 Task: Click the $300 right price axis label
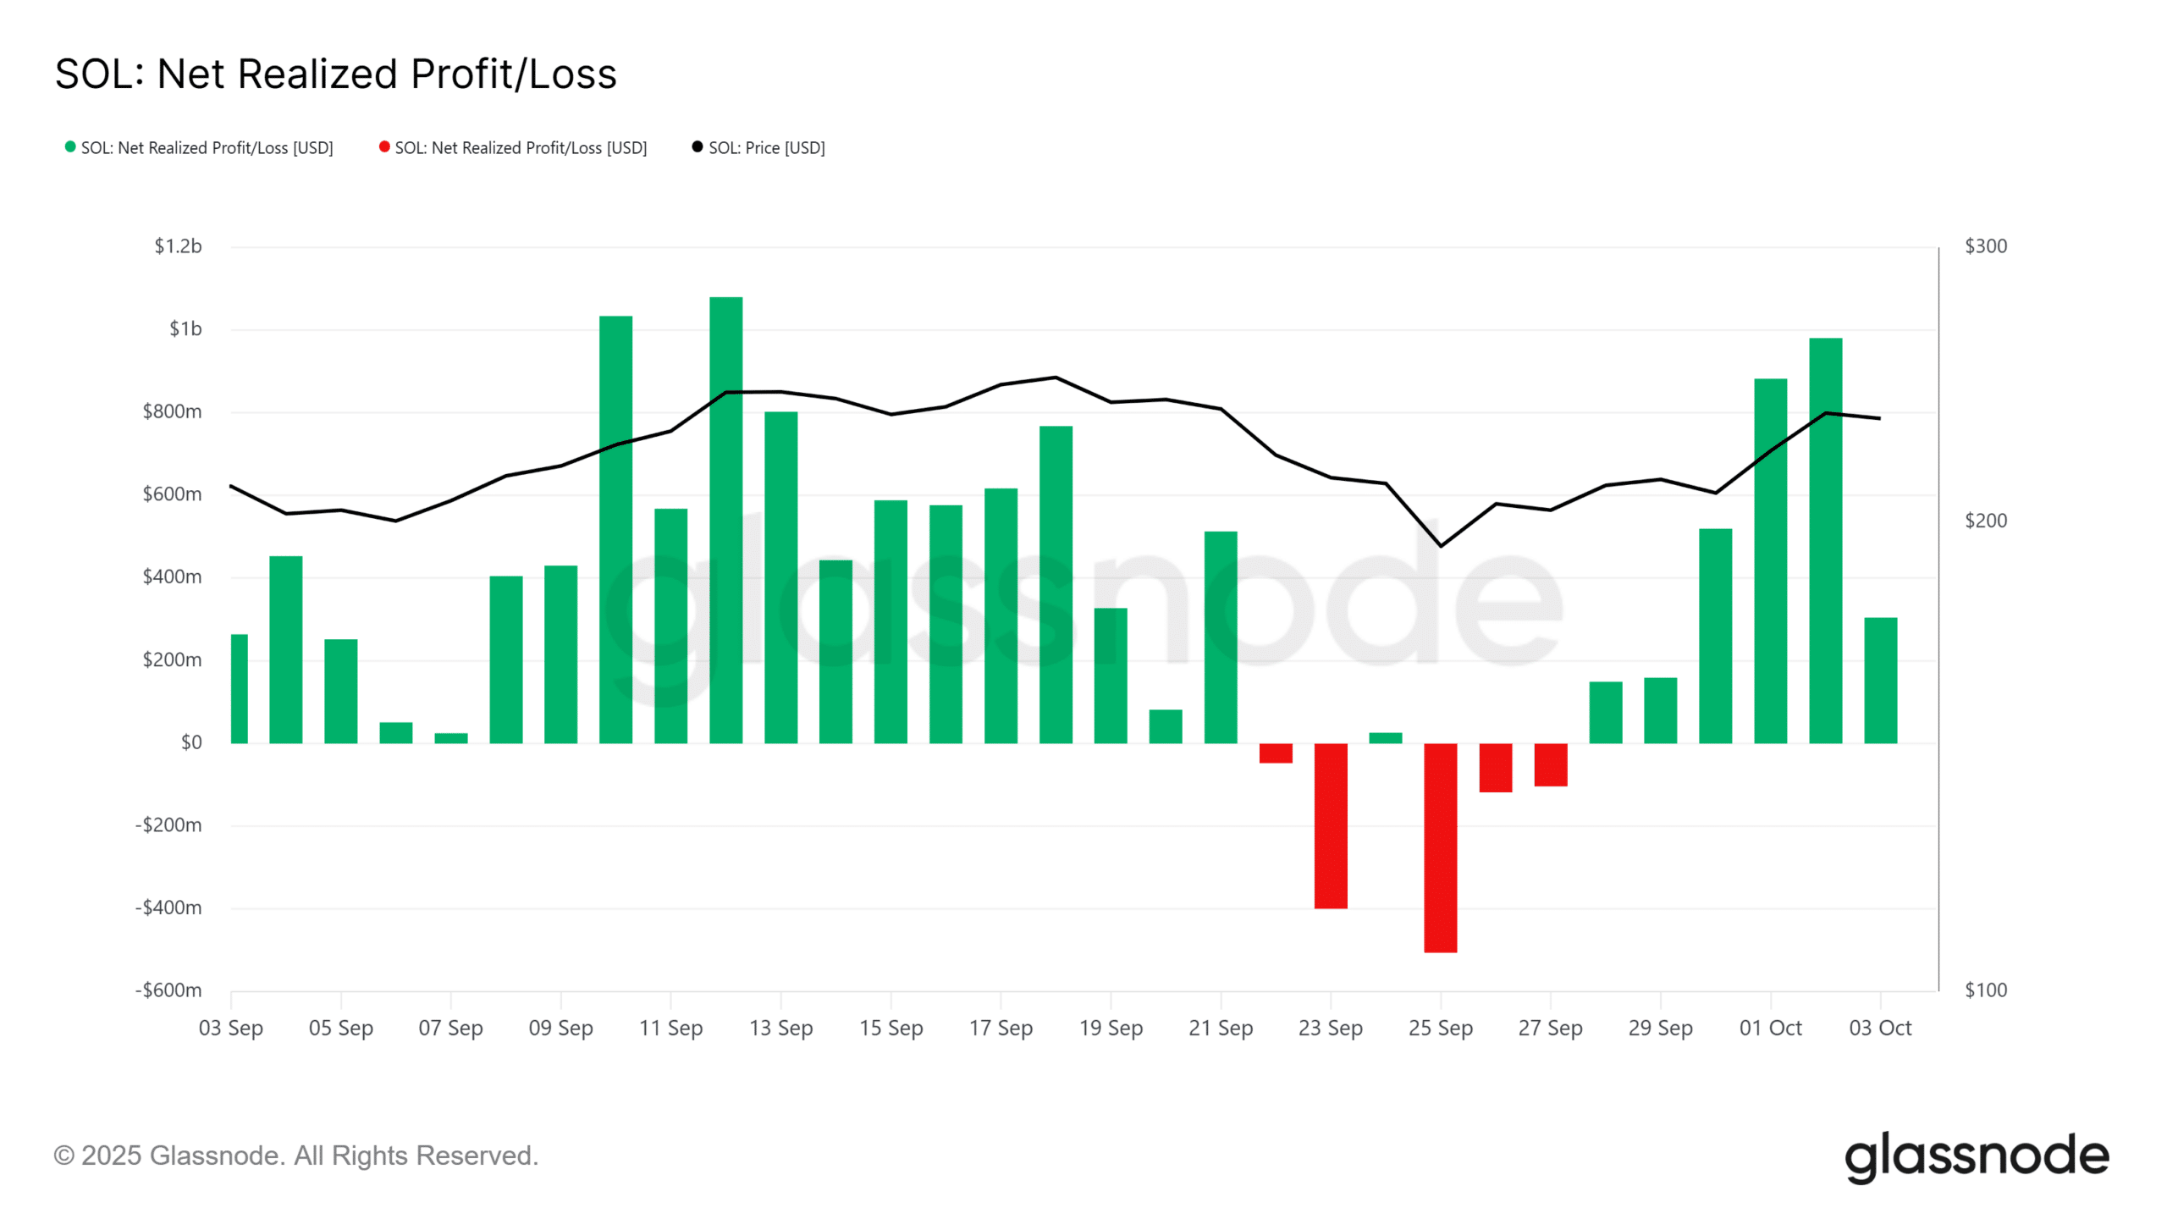[x=1985, y=246]
